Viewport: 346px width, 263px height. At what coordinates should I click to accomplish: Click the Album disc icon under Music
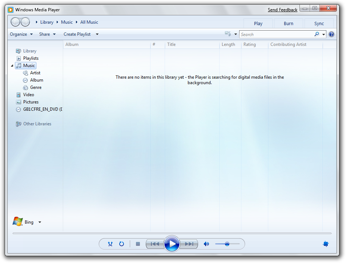tap(25, 80)
